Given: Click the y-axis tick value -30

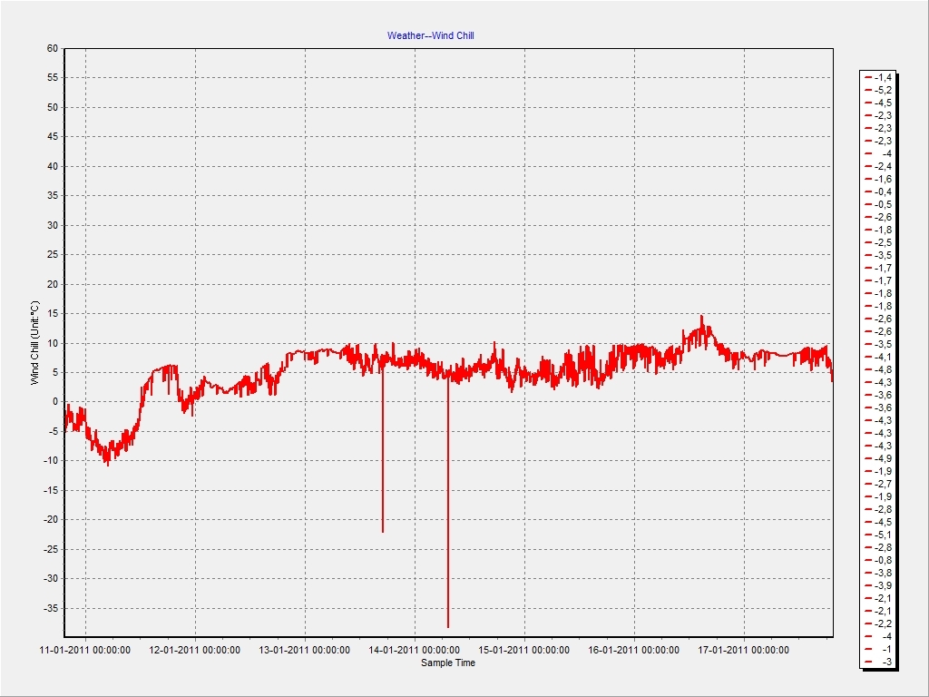Looking at the screenshot, I should pos(51,578).
